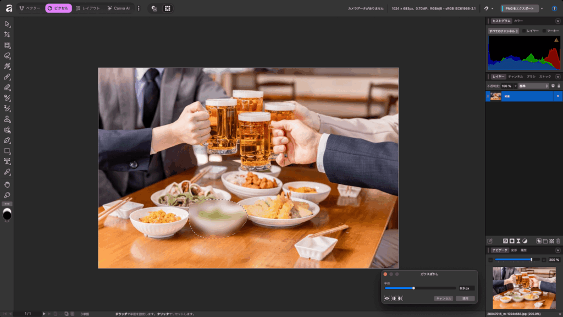This screenshot has width=563, height=317.
Task: Click the 適用 button in Gaussian blur dialog
Action: pos(465,298)
